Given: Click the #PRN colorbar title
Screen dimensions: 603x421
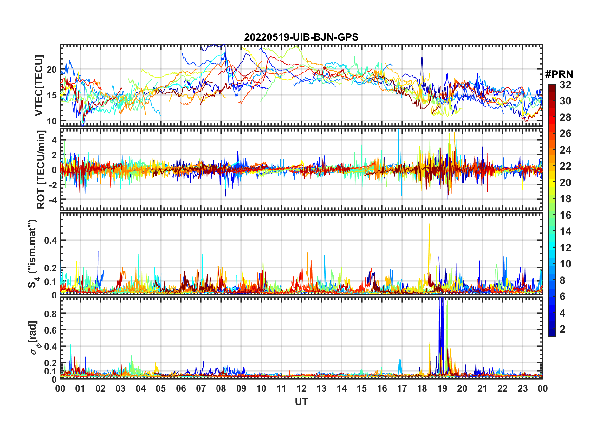Looking at the screenshot, I should 559,74.
